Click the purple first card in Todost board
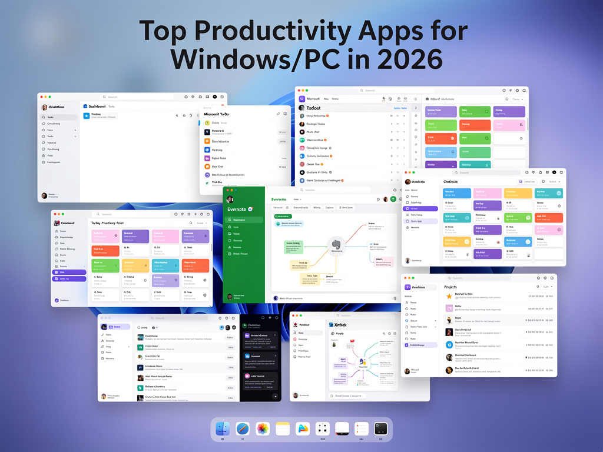The width and height of the screenshot is (603, 452). click(x=440, y=111)
